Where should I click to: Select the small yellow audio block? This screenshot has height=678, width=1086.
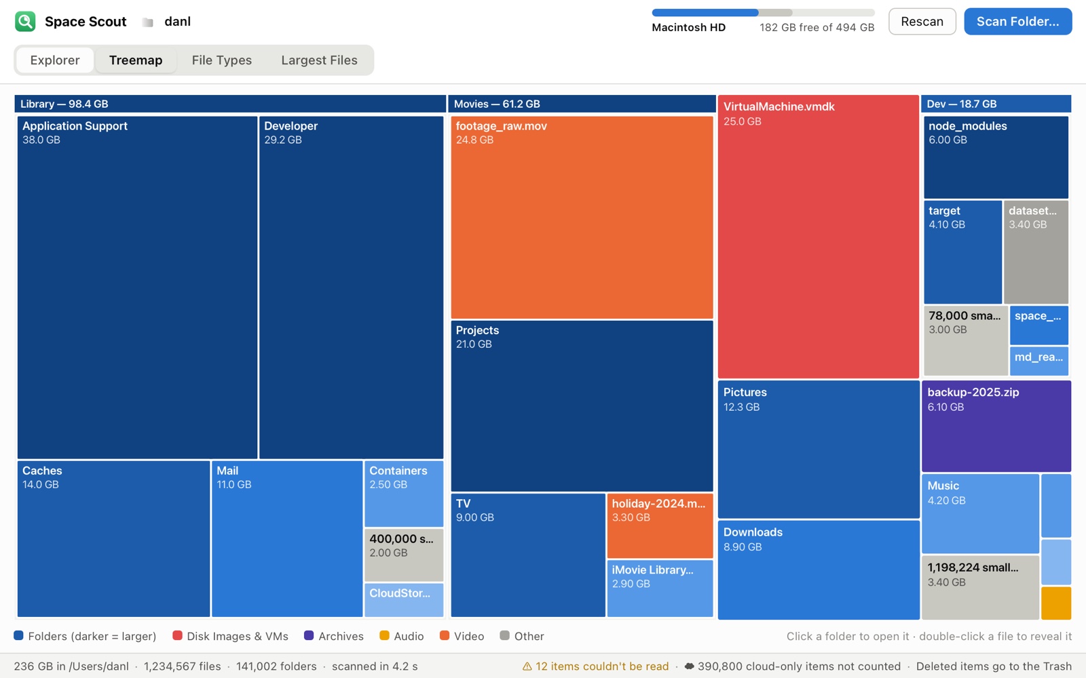click(x=1056, y=603)
